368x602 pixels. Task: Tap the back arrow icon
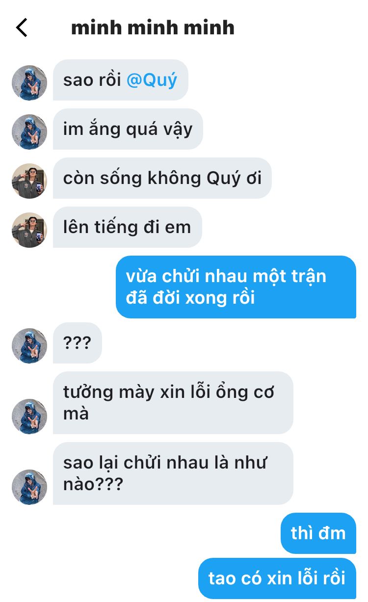point(22,27)
